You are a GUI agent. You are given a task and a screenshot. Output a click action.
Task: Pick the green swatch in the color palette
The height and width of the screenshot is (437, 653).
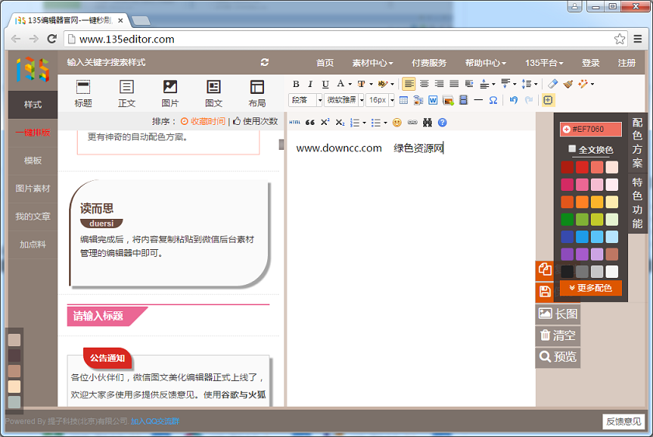(x=568, y=220)
